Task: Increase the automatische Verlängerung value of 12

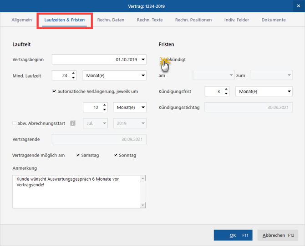Action: click(x=105, y=105)
